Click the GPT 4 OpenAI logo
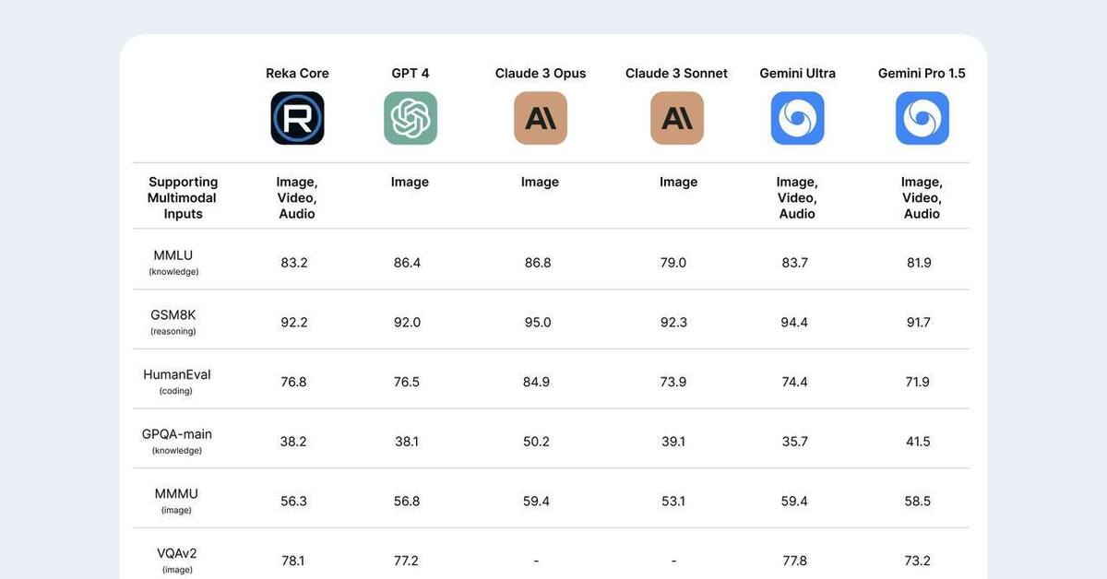 [411, 118]
